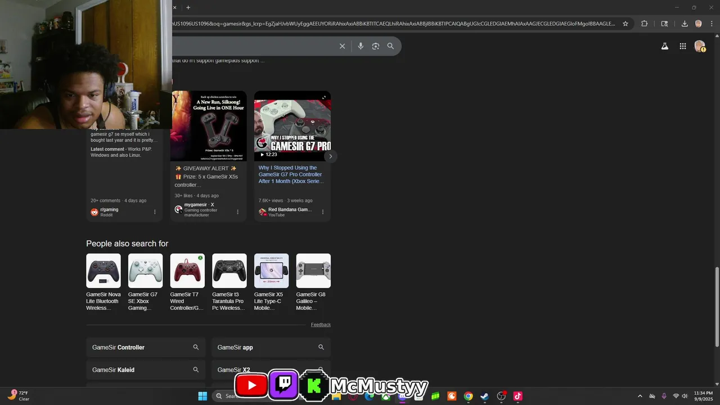Open the GIVEAWAY ALERT GameSir X5s post
The image size is (720, 405).
[206, 177]
